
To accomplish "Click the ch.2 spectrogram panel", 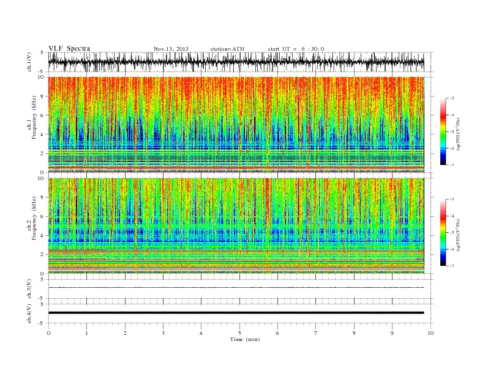I will [x=236, y=226].
